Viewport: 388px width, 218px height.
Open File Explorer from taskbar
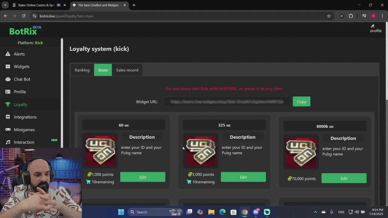point(211,212)
